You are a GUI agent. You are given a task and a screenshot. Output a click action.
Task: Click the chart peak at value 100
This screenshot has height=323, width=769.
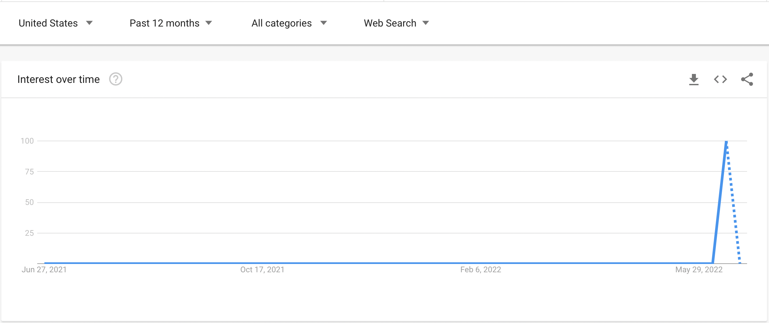point(726,142)
